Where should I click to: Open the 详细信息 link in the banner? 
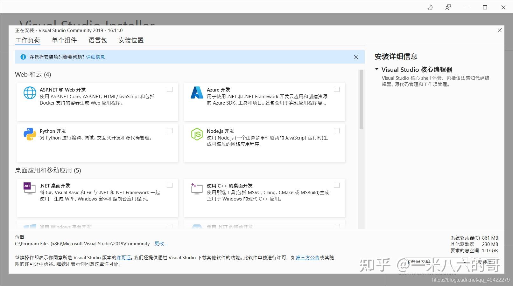pos(95,57)
